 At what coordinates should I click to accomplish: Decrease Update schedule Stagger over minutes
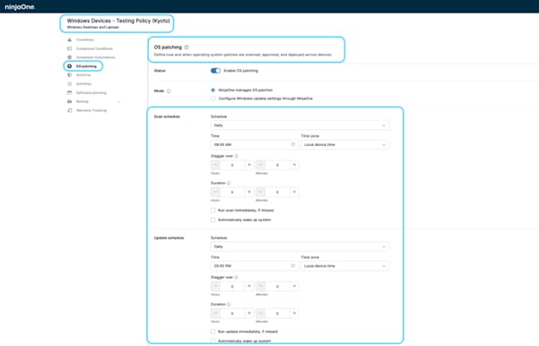[x=261, y=286]
